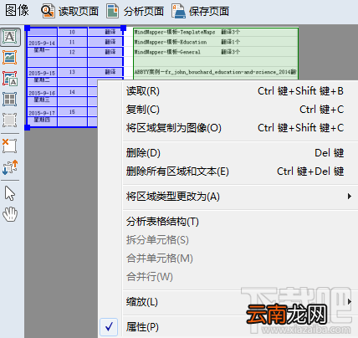The height and width of the screenshot is (338, 358).
Task: Click the delete area tool icon
Action: (x=10, y=146)
